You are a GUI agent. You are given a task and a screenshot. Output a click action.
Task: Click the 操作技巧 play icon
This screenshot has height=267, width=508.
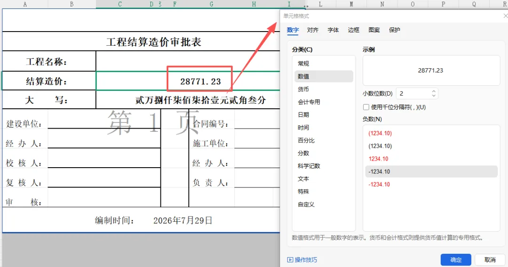(290, 260)
